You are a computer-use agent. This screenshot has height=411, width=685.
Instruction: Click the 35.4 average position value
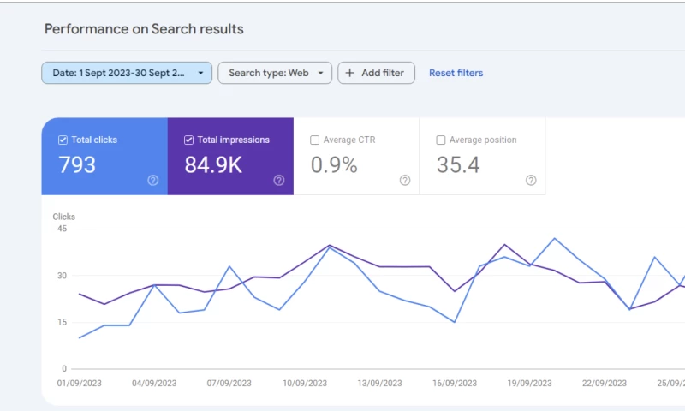pos(458,165)
